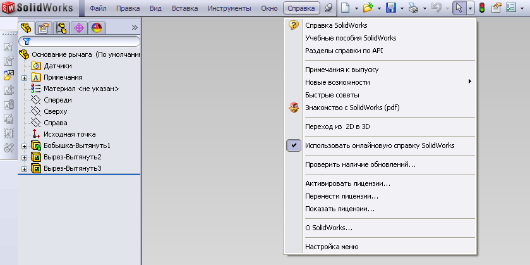Screen dimensions: 530x265
Task: Switch to FeatureManager design tree tab
Action: point(27,27)
